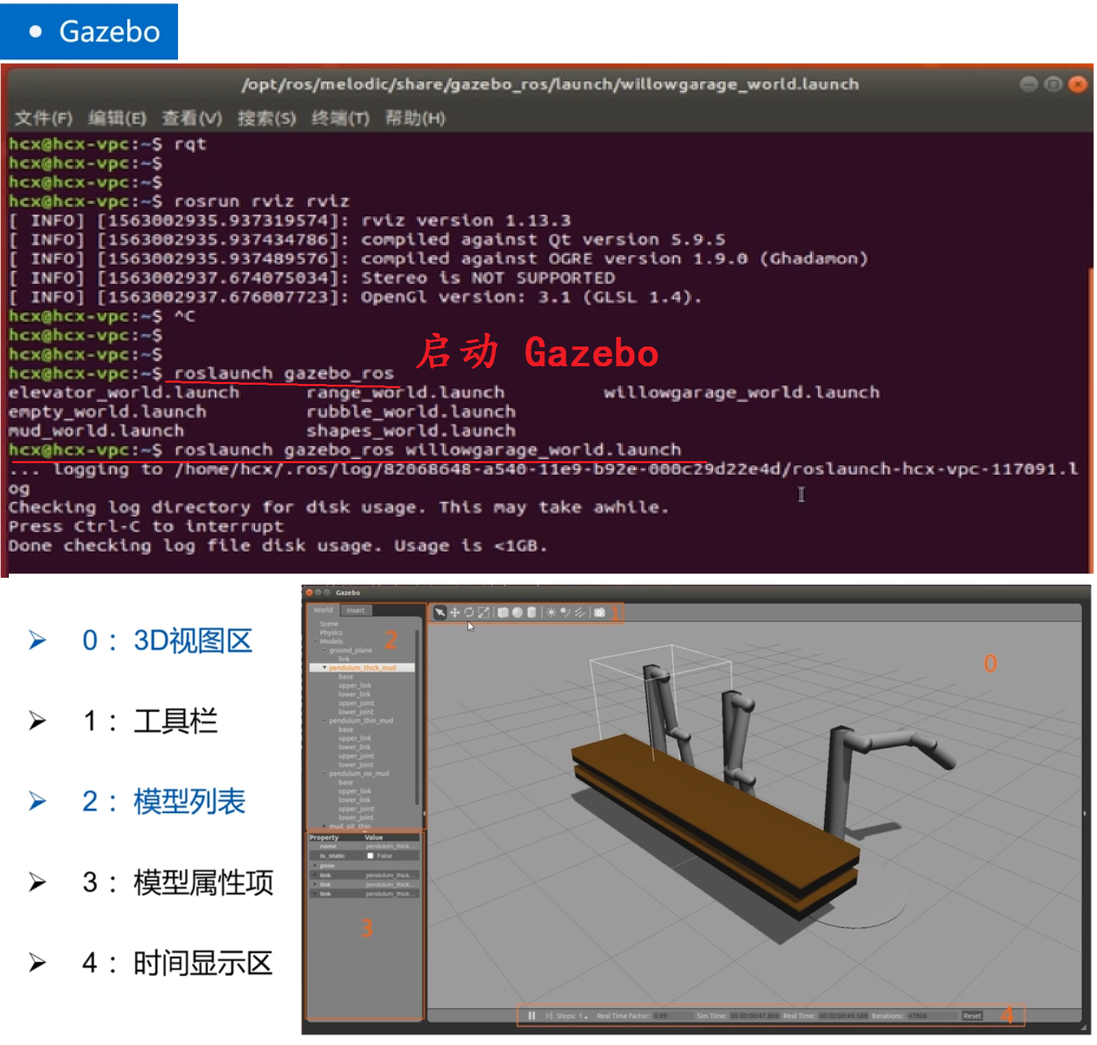Select the pendulum_no_mud model
The height and width of the screenshot is (1045, 1097).
(x=359, y=774)
